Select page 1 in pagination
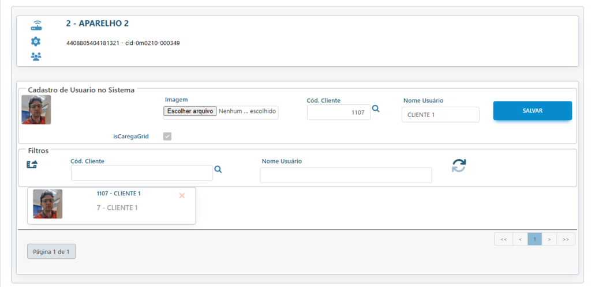This screenshot has width=591, height=287. tap(534, 239)
